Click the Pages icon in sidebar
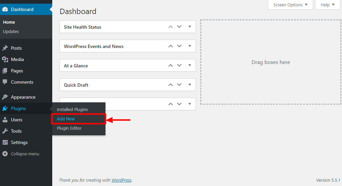The height and width of the screenshot is (186, 342). pyautogui.click(x=5, y=71)
